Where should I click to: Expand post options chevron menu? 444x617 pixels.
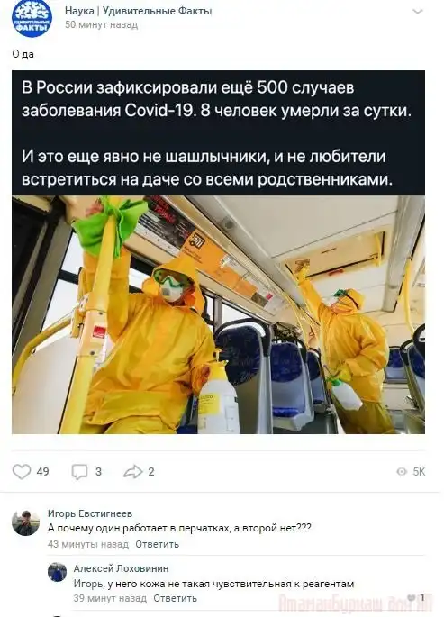[x=417, y=12]
